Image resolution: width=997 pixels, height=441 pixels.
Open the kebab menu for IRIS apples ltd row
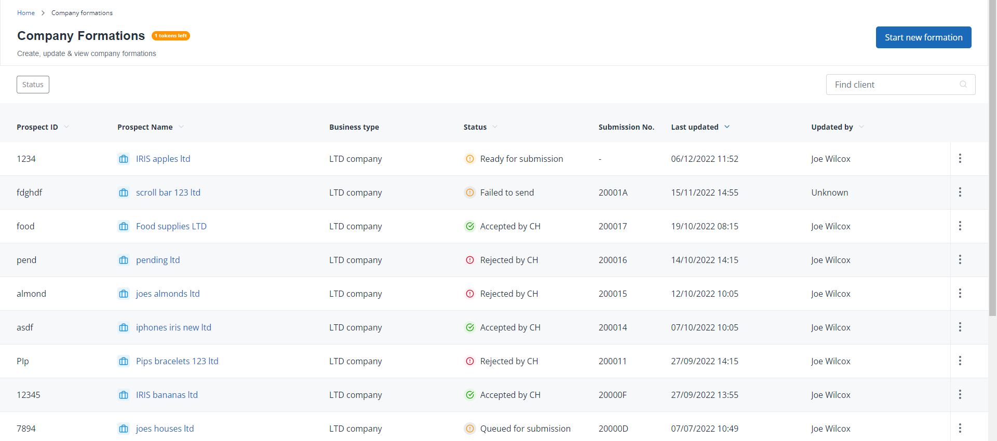click(960, 158)
